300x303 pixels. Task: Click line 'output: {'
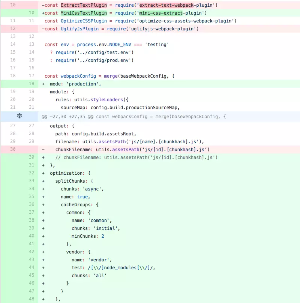pyautogui.click(x=62, y=126)
